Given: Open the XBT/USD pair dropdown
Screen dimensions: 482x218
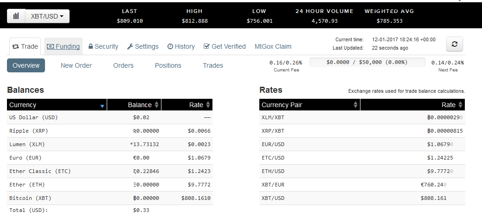Looking at the screenshot, I should [47, 16].
